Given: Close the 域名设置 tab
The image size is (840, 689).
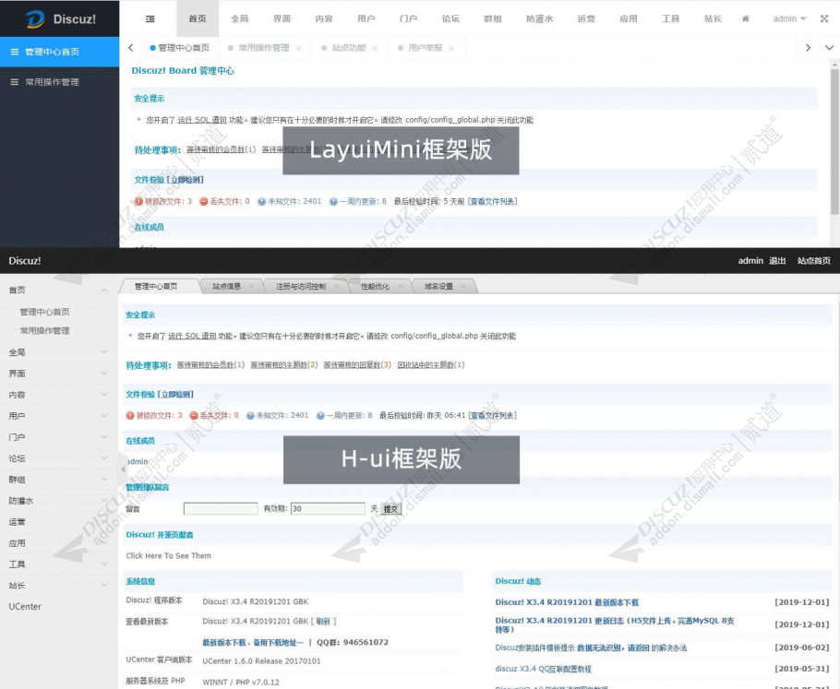Looking at the screenshot, I should (x=464, y=287).
